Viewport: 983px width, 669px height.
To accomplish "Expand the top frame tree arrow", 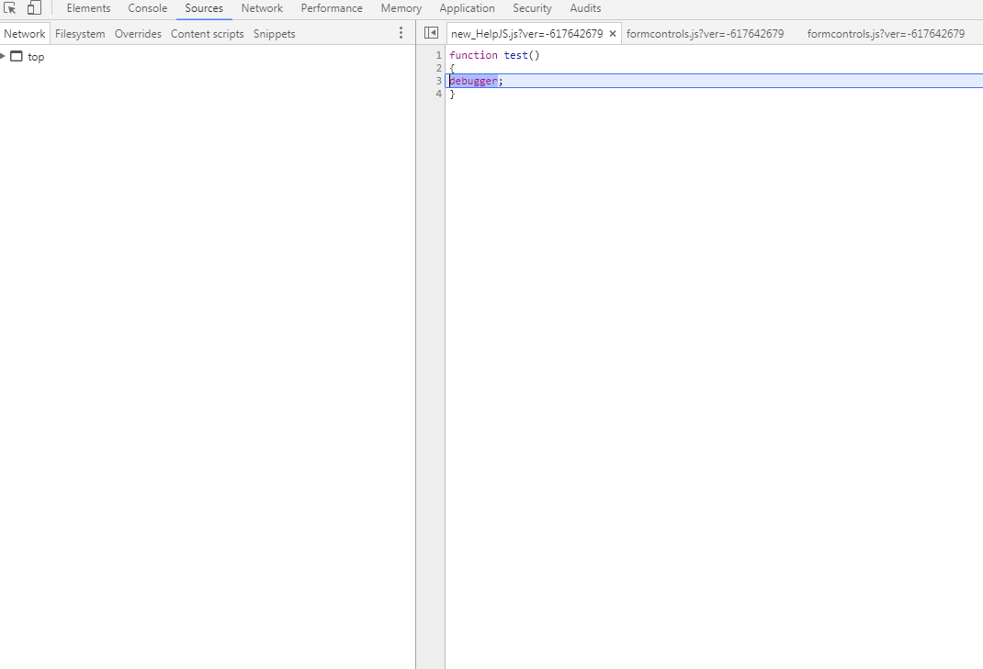I will 3,56.
